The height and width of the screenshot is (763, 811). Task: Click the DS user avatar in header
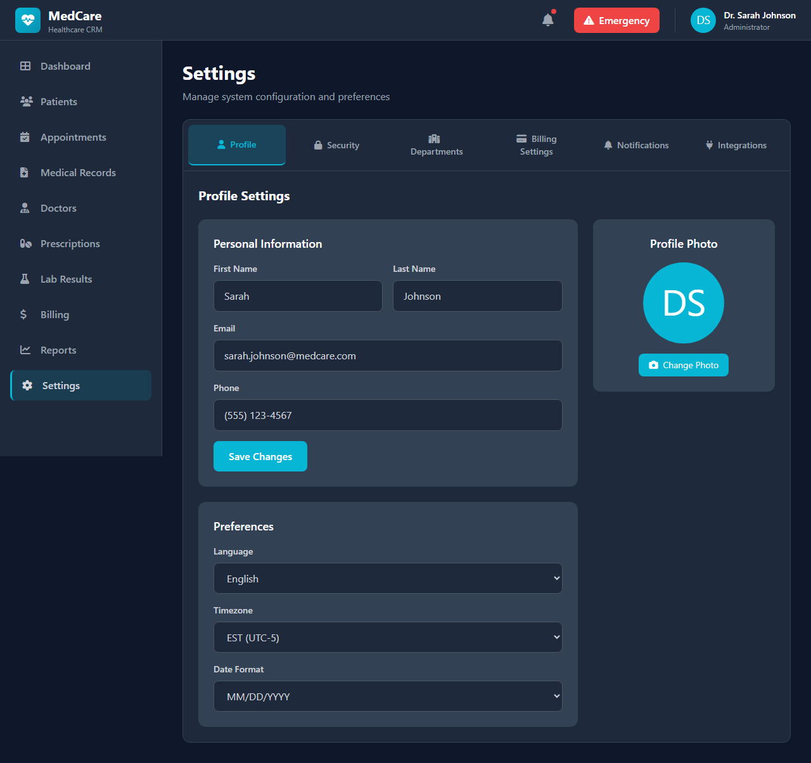(703, 20)
